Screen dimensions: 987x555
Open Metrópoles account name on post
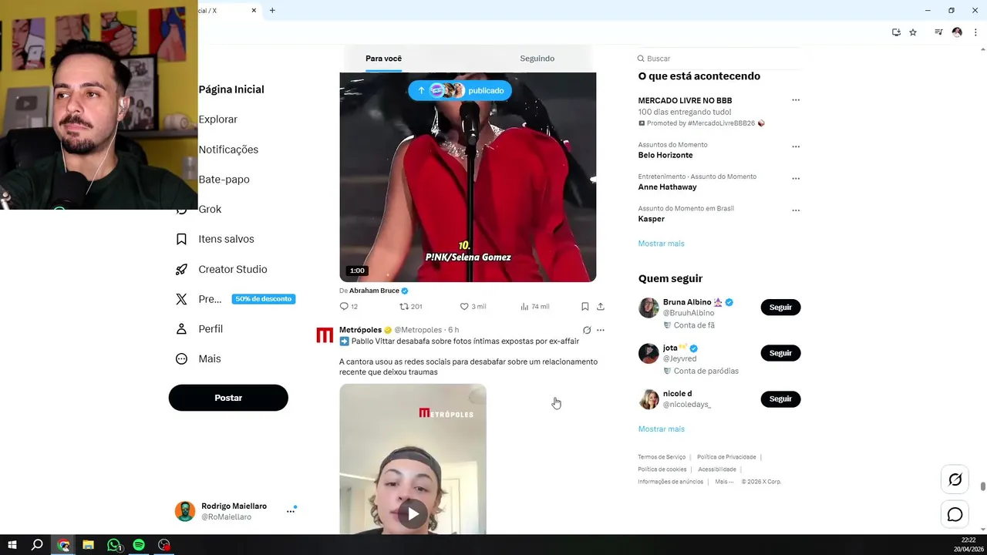pos(360,330)
